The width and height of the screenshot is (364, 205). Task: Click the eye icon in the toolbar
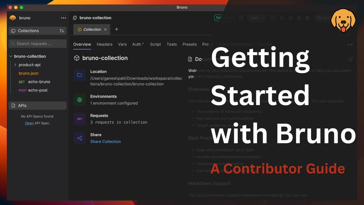pyautogui.click(x=290, y=18)
